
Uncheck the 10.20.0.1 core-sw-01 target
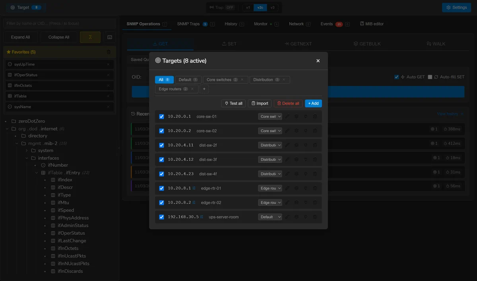pos(161,117)
